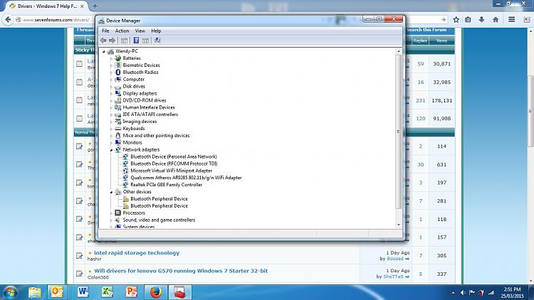Open Outlook from the taskbar
The height and width of the screenshot is (300, 534).
tap(57, 292)
